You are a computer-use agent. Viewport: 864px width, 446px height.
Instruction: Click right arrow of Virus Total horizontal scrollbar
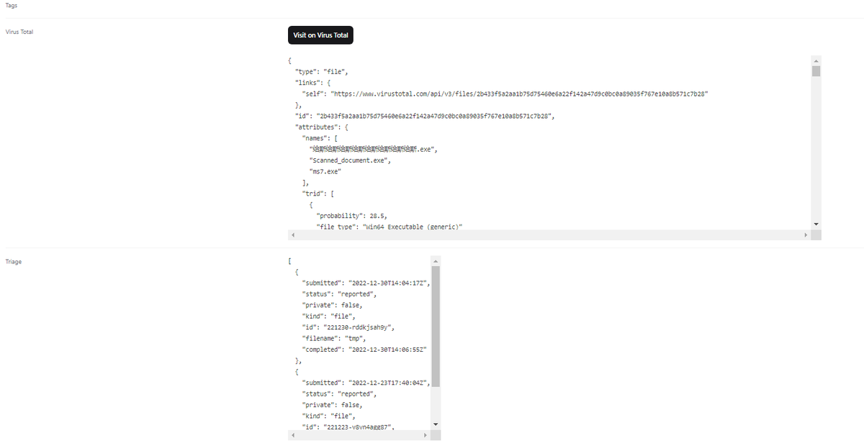(x=806, y=235)
